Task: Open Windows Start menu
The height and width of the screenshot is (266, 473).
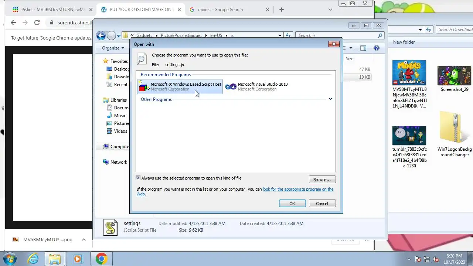Action: [10, 259]
